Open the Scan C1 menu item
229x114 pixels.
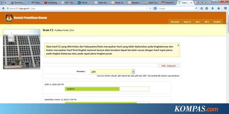(x=187, y=22)
